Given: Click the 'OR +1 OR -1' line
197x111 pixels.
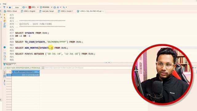Looking at the screenshot, I should click(x=23, y=36).
